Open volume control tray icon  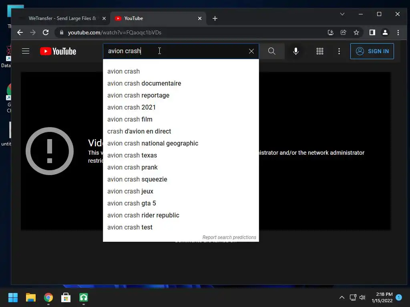pyautogui.click(x=362, y=297)
